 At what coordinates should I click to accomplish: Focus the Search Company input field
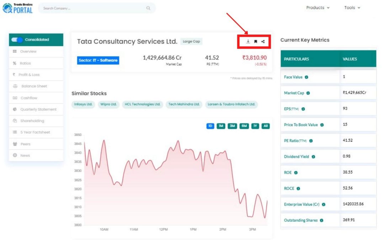(97, 8)
